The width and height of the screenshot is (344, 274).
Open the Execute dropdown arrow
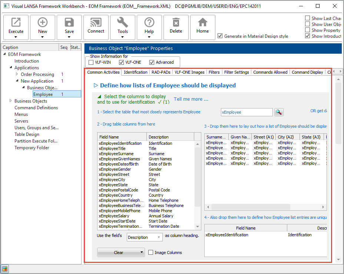point(16,37)
